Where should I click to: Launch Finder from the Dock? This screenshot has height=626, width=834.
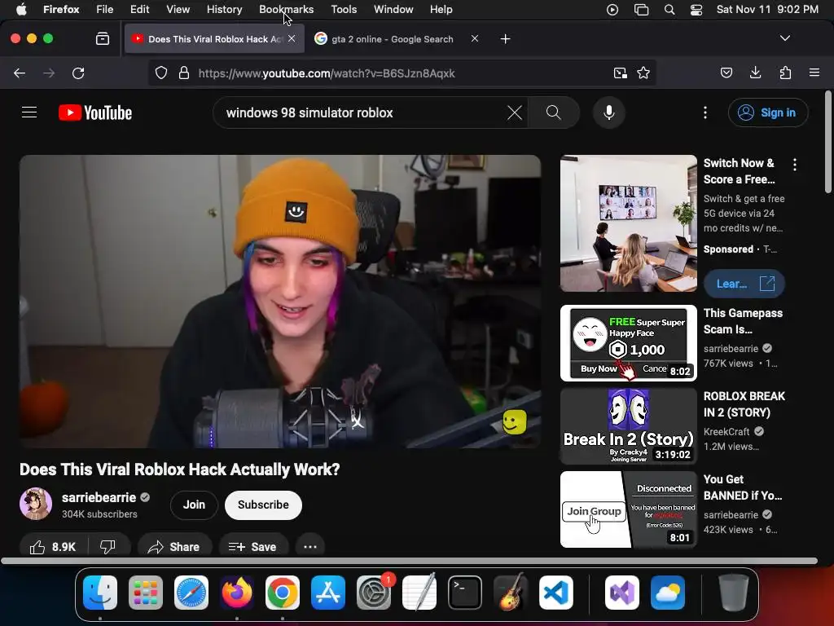click(100, 593)
